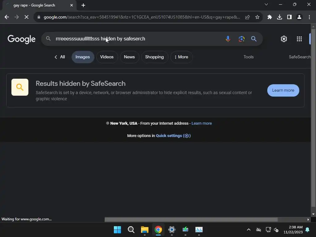Image resolution: width=316 pixels, height=237 pixels.
Task: Open the share page icon in the address bar
Action: point(247,17)
